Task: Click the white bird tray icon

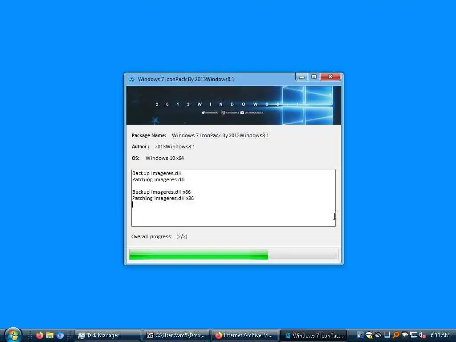Action: coord(405,335)
